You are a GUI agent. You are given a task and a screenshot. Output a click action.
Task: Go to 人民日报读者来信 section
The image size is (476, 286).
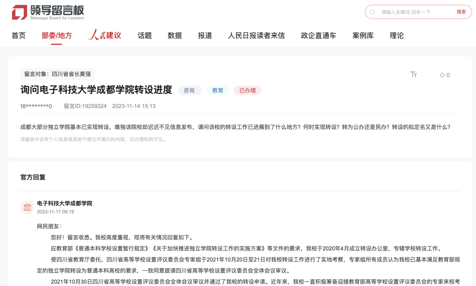[257, 35]
